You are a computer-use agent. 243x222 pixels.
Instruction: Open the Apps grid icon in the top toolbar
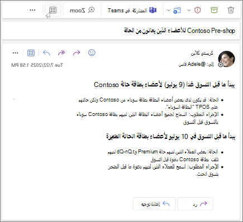click(x=53, y=10)
